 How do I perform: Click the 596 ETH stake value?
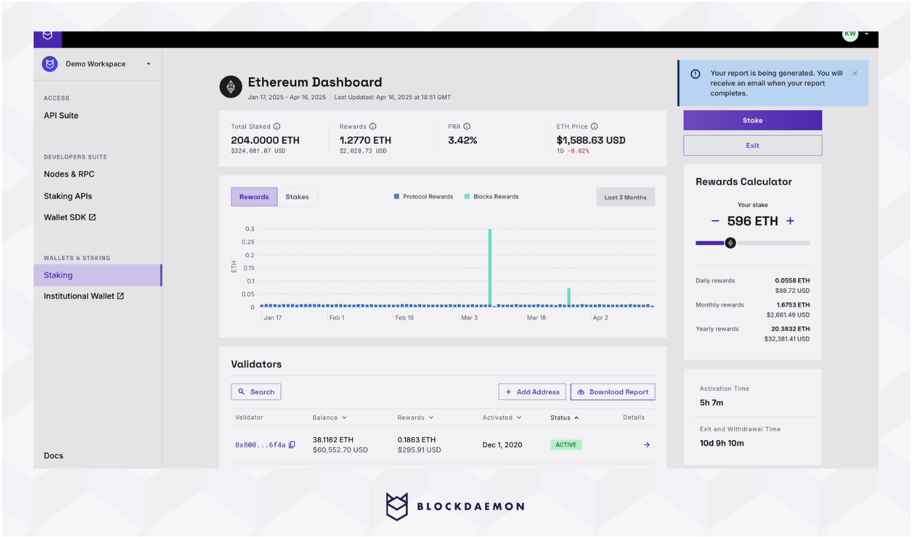(752, 221)
